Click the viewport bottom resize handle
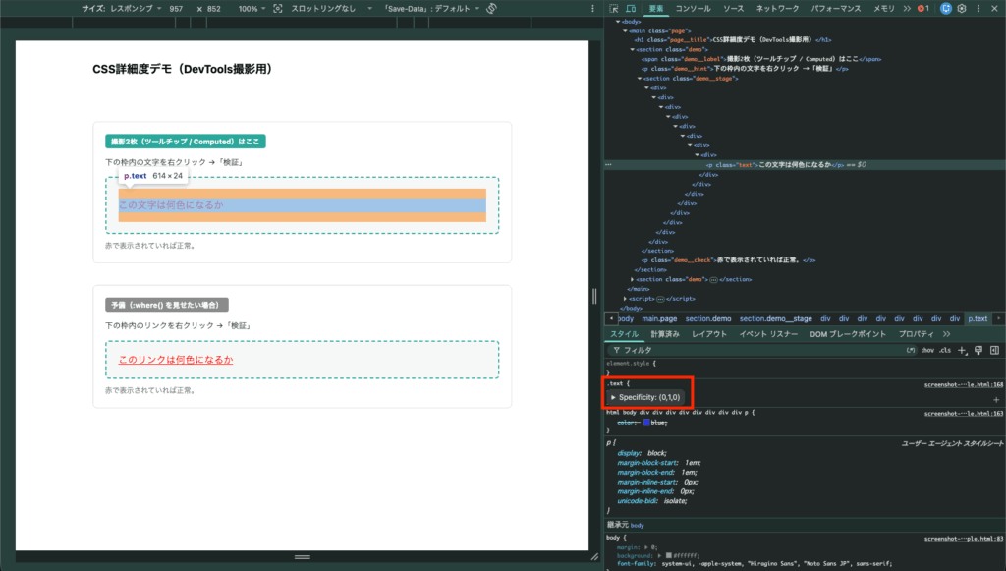Image resolution: width=1006 pixels, height=571 pixels. pyautogui.click(x=303, y=557)
